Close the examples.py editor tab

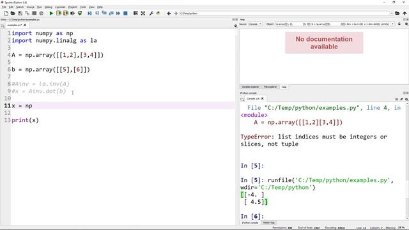coord(25,25)
